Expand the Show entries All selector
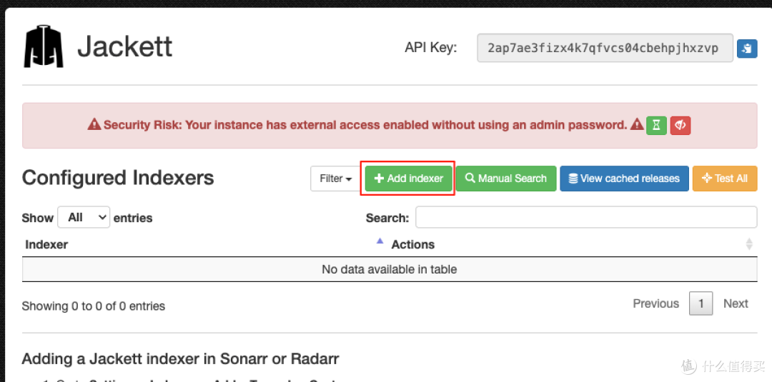The image size is (772, 382). [84, 217]
